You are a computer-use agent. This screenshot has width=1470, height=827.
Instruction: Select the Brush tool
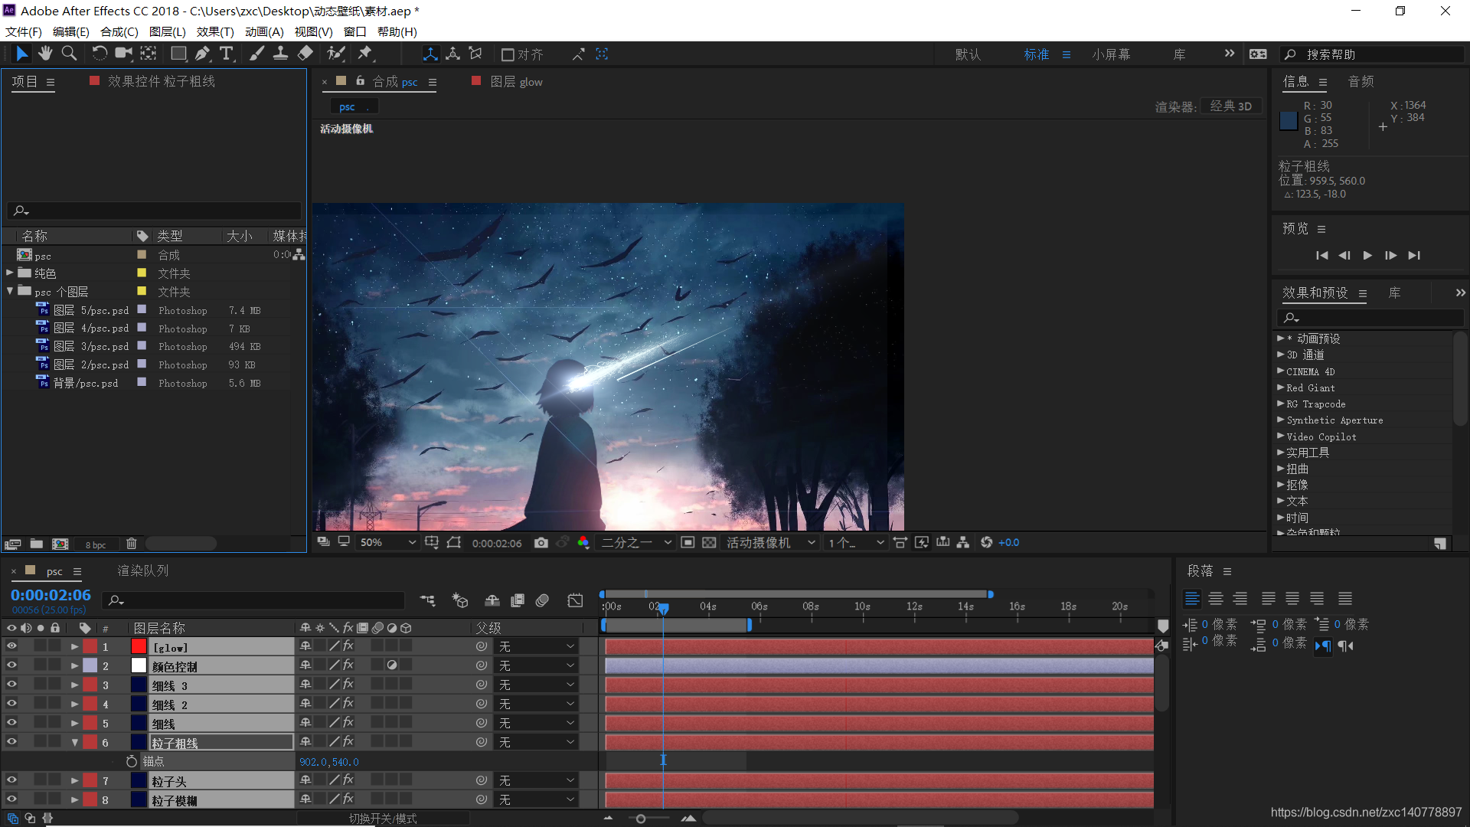click(257, 54)
